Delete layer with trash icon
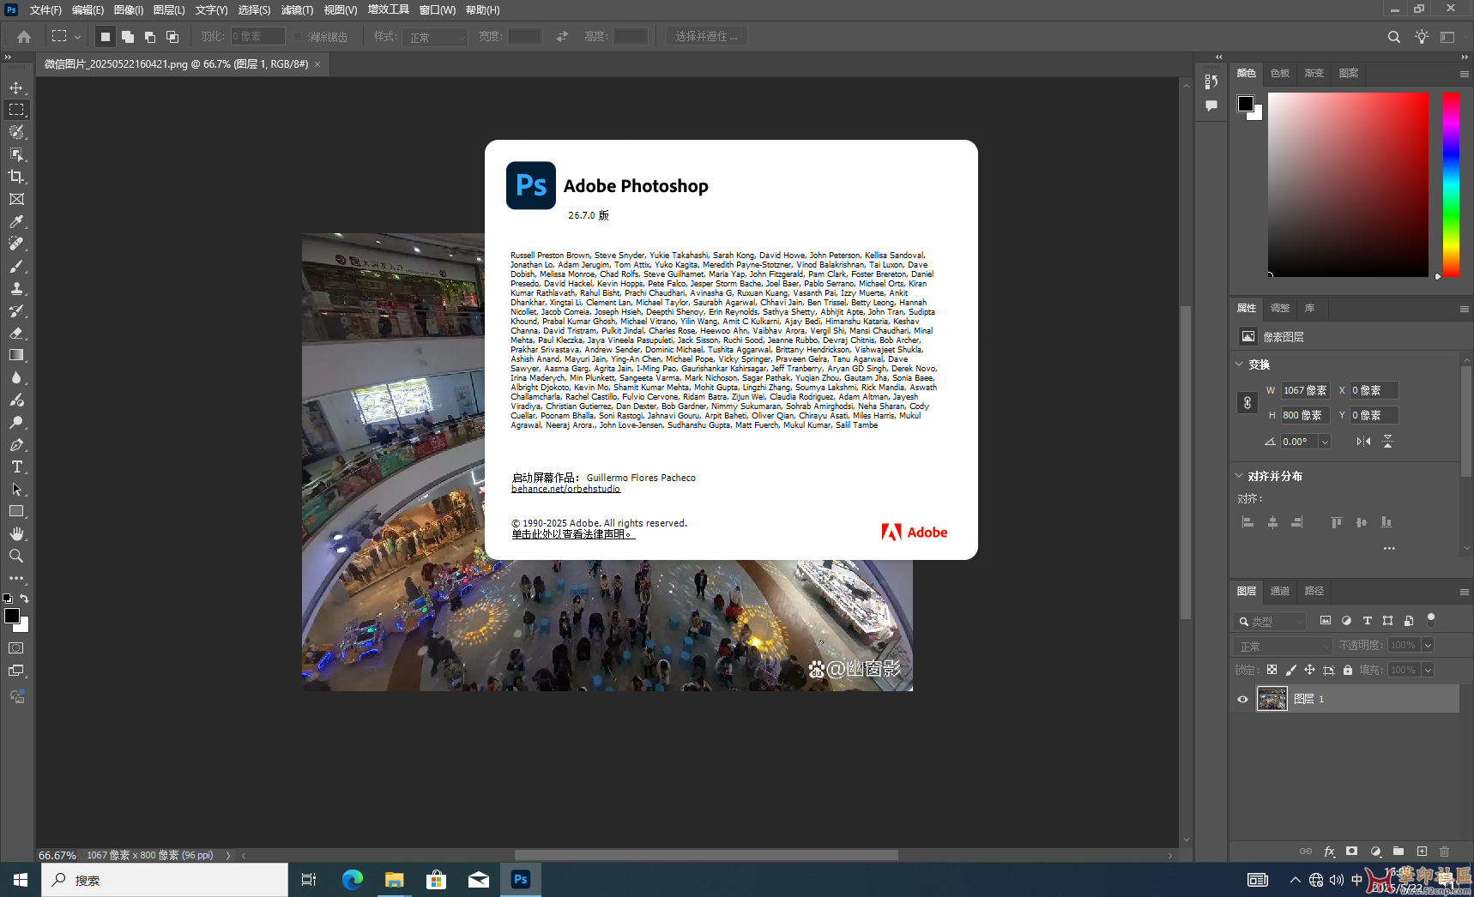1474x897 pixels. click(1445, 852)
